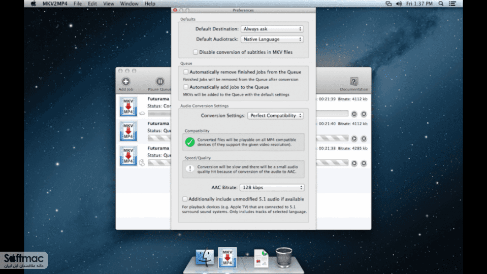This screenshot has height=274, width=487.
Task: Open the Apple menu
Action: [x=33, y=4]
